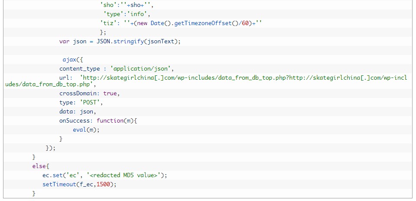
Task: Click the 'POST' string value
Action: (91, 103)
